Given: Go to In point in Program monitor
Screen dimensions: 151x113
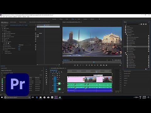Looking at the screenshot, I should pos(87,65).
